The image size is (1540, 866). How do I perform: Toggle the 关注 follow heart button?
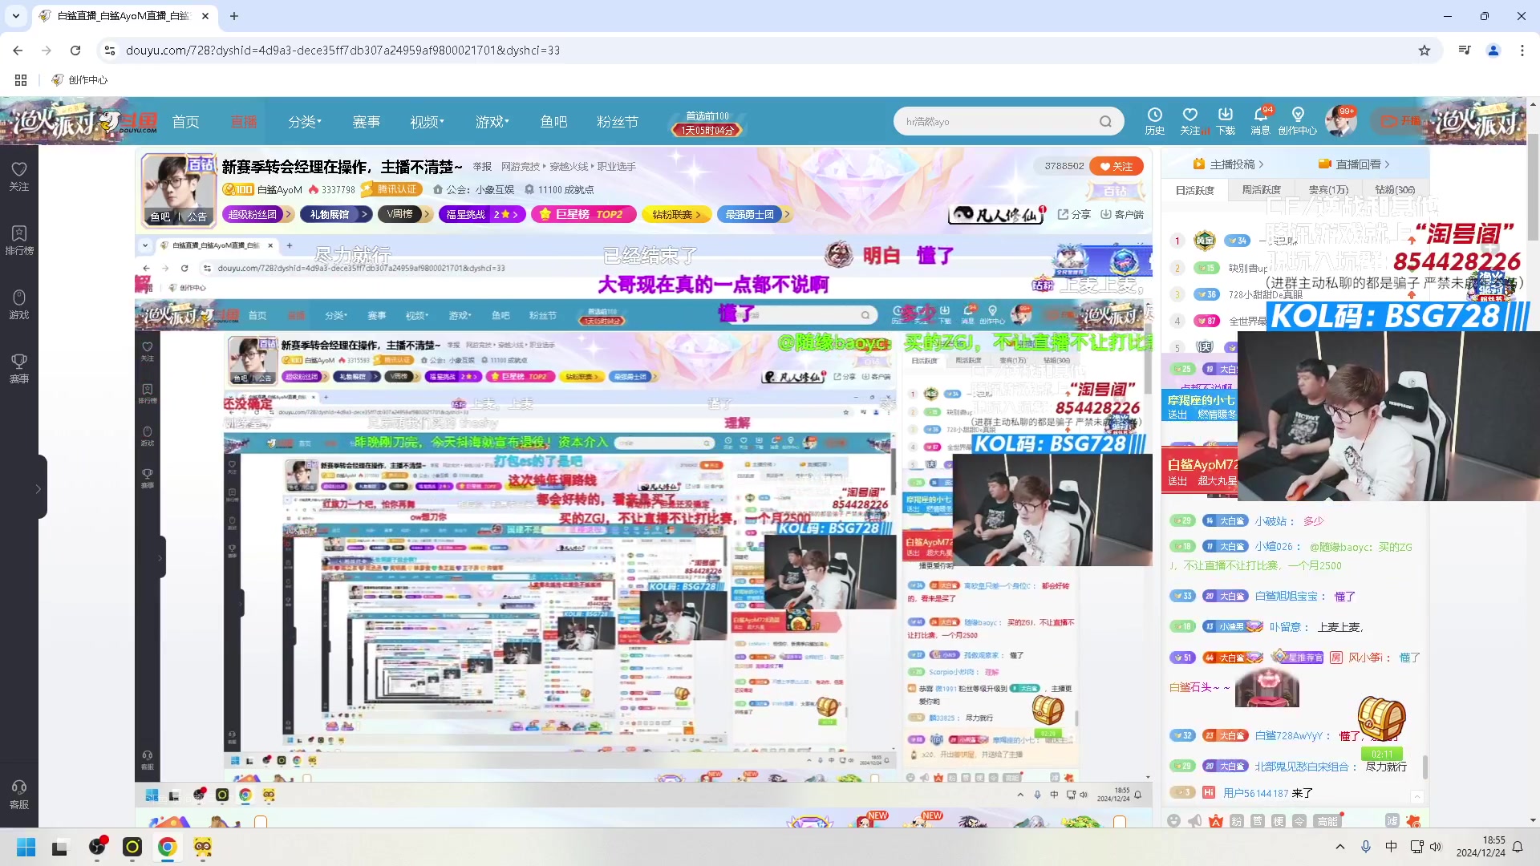(1116, 166)
